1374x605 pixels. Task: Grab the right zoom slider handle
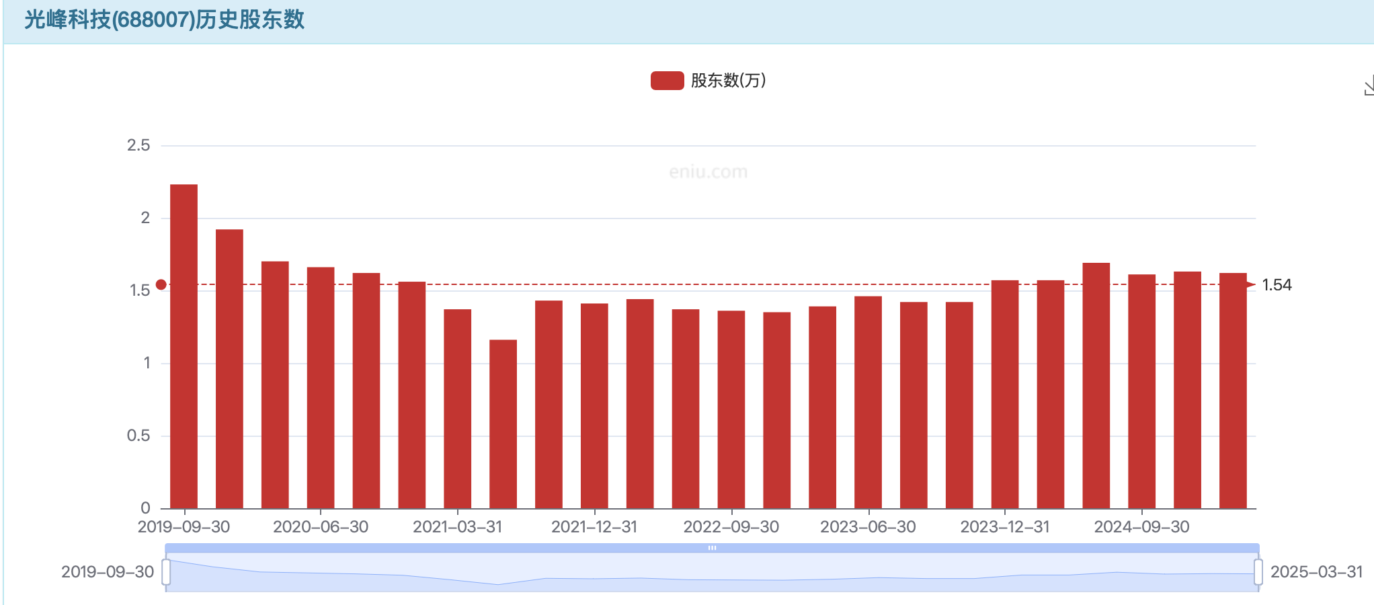coord(1258,572)
